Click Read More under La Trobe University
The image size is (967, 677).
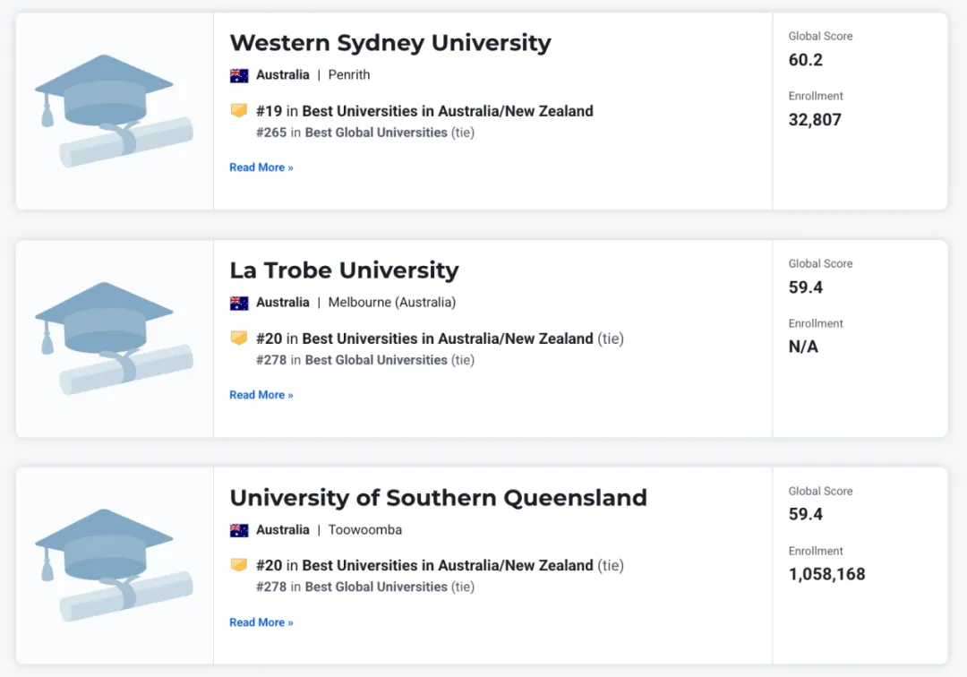261,395
